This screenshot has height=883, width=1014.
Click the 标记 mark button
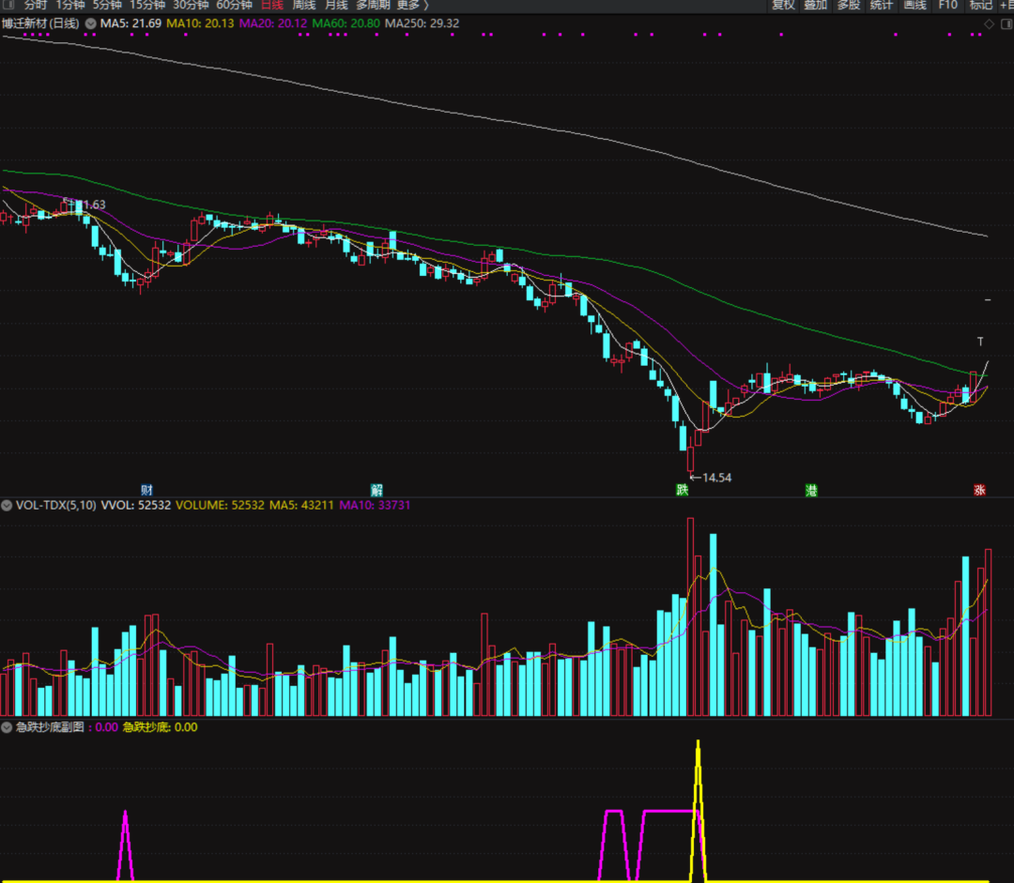981,6
